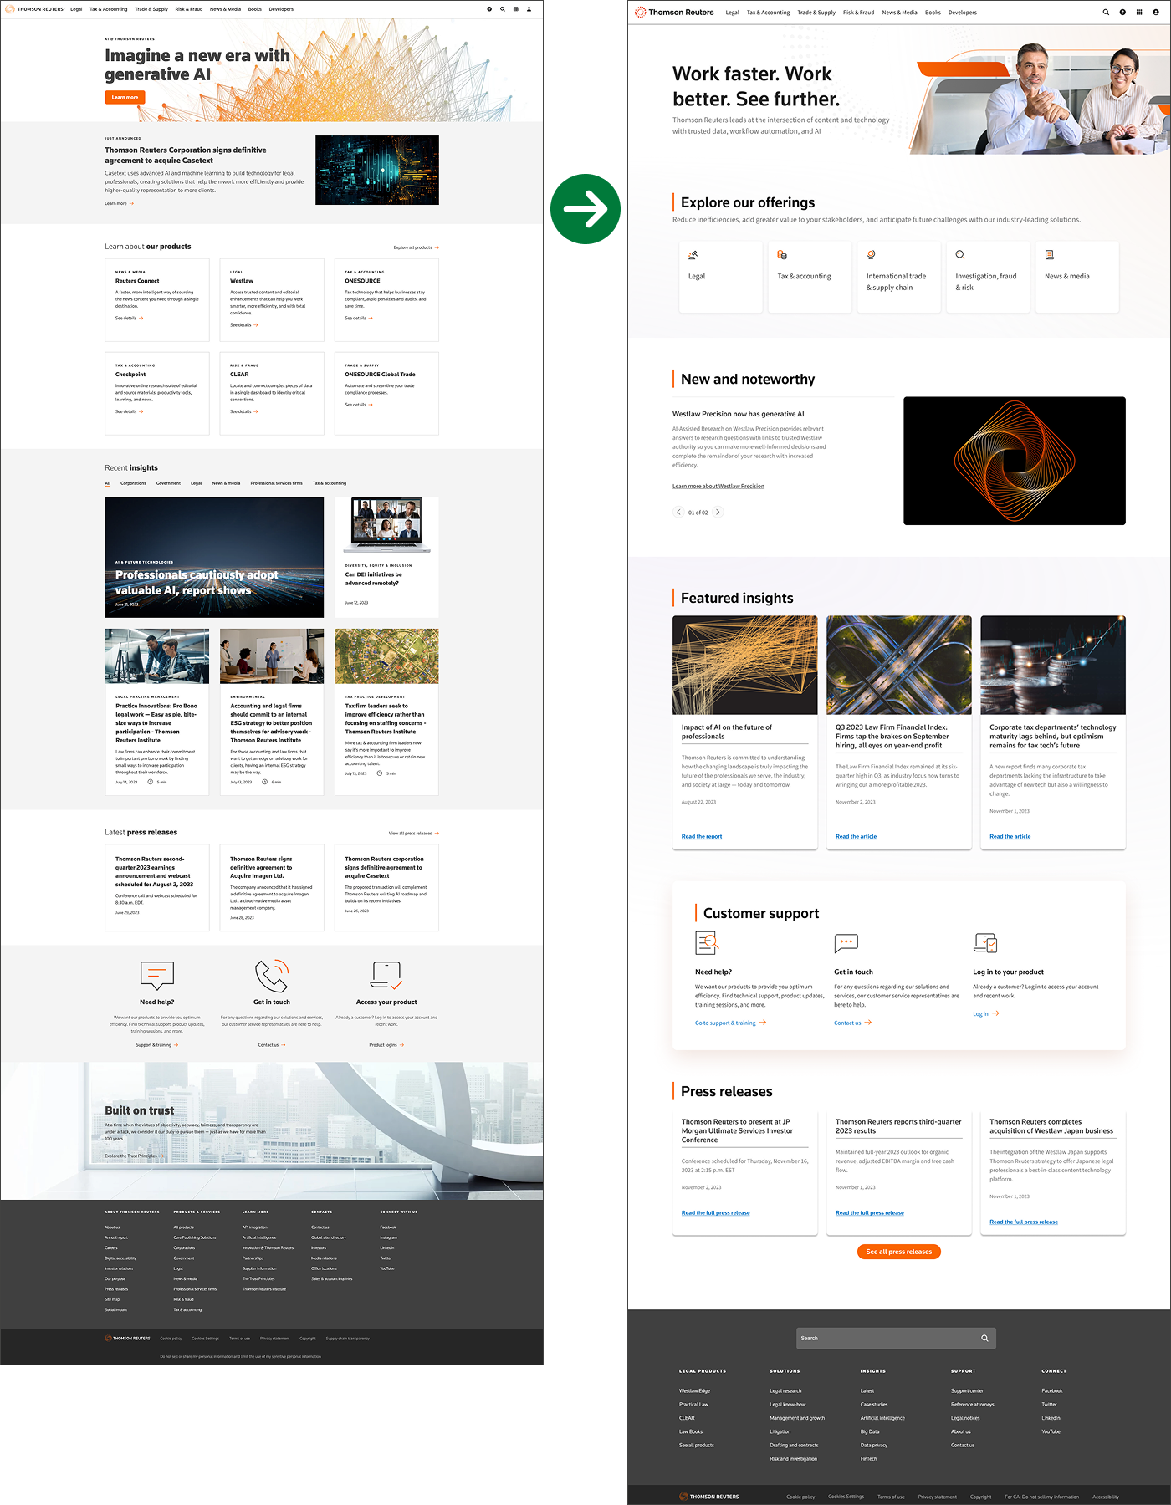Click the chat bubble icon above Get in touch on right page
This screenshot has height=1505, width=1171.
[846, 943]
